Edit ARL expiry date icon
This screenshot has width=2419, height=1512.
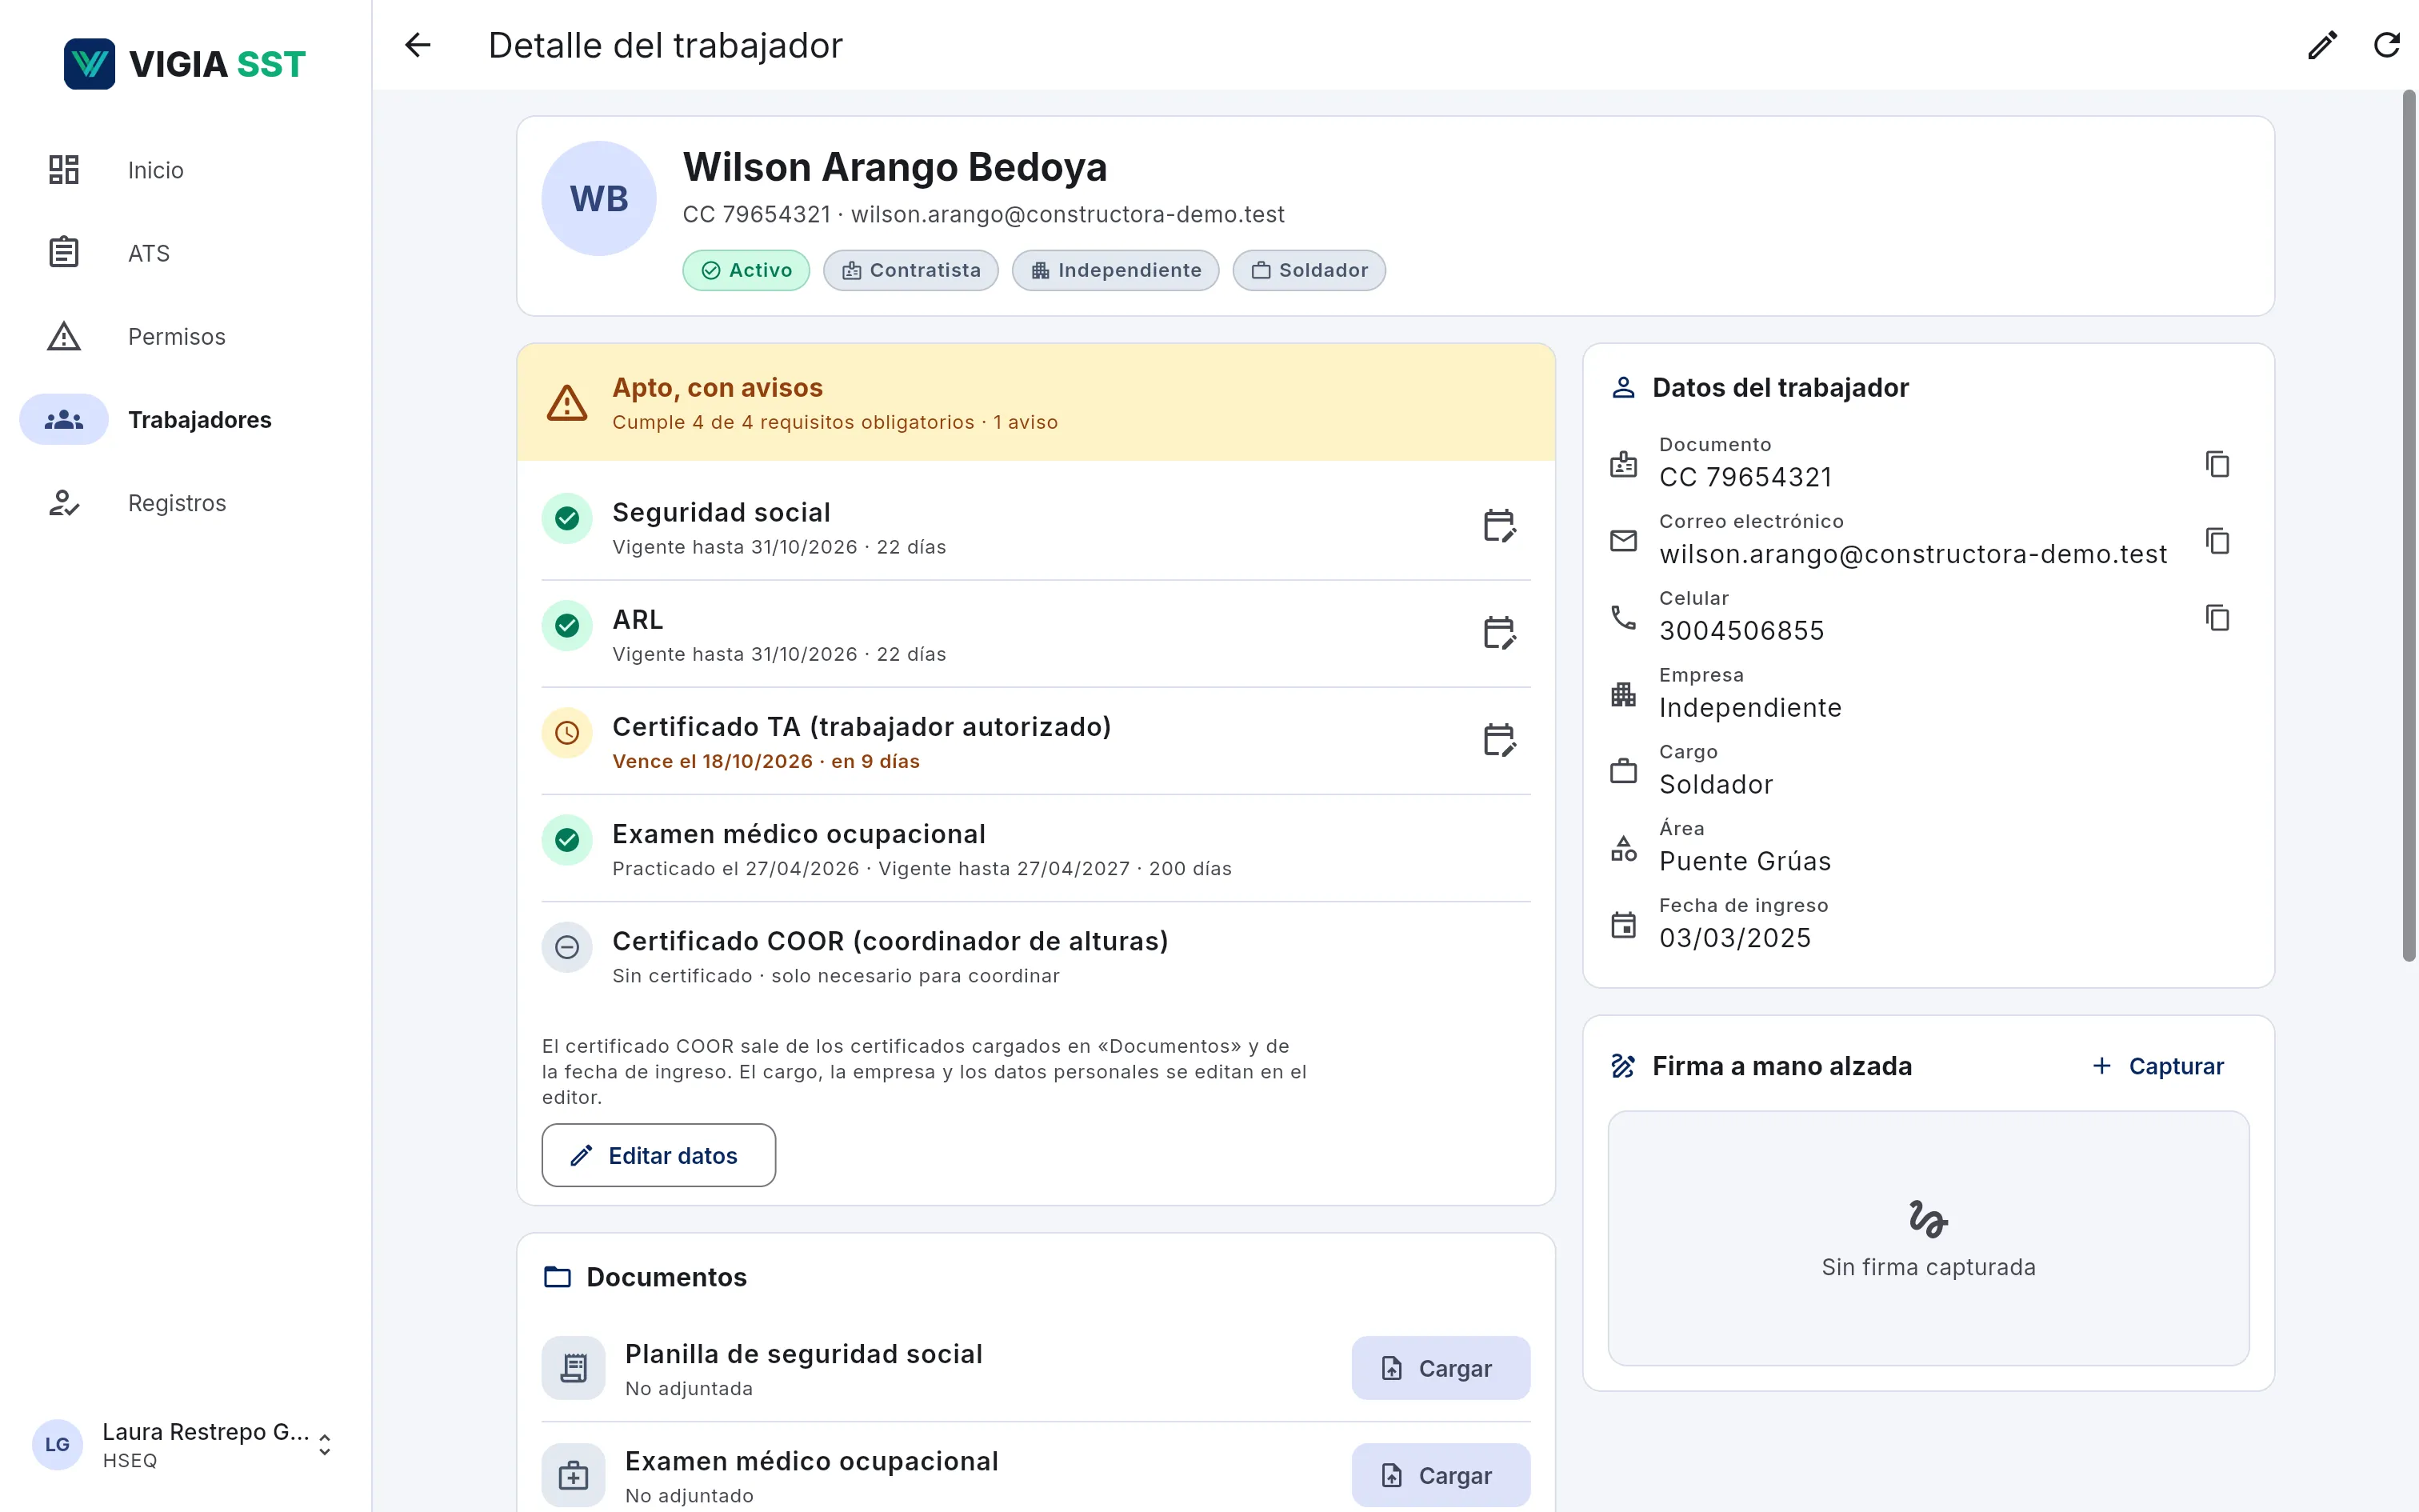[x=1499, y=632]
